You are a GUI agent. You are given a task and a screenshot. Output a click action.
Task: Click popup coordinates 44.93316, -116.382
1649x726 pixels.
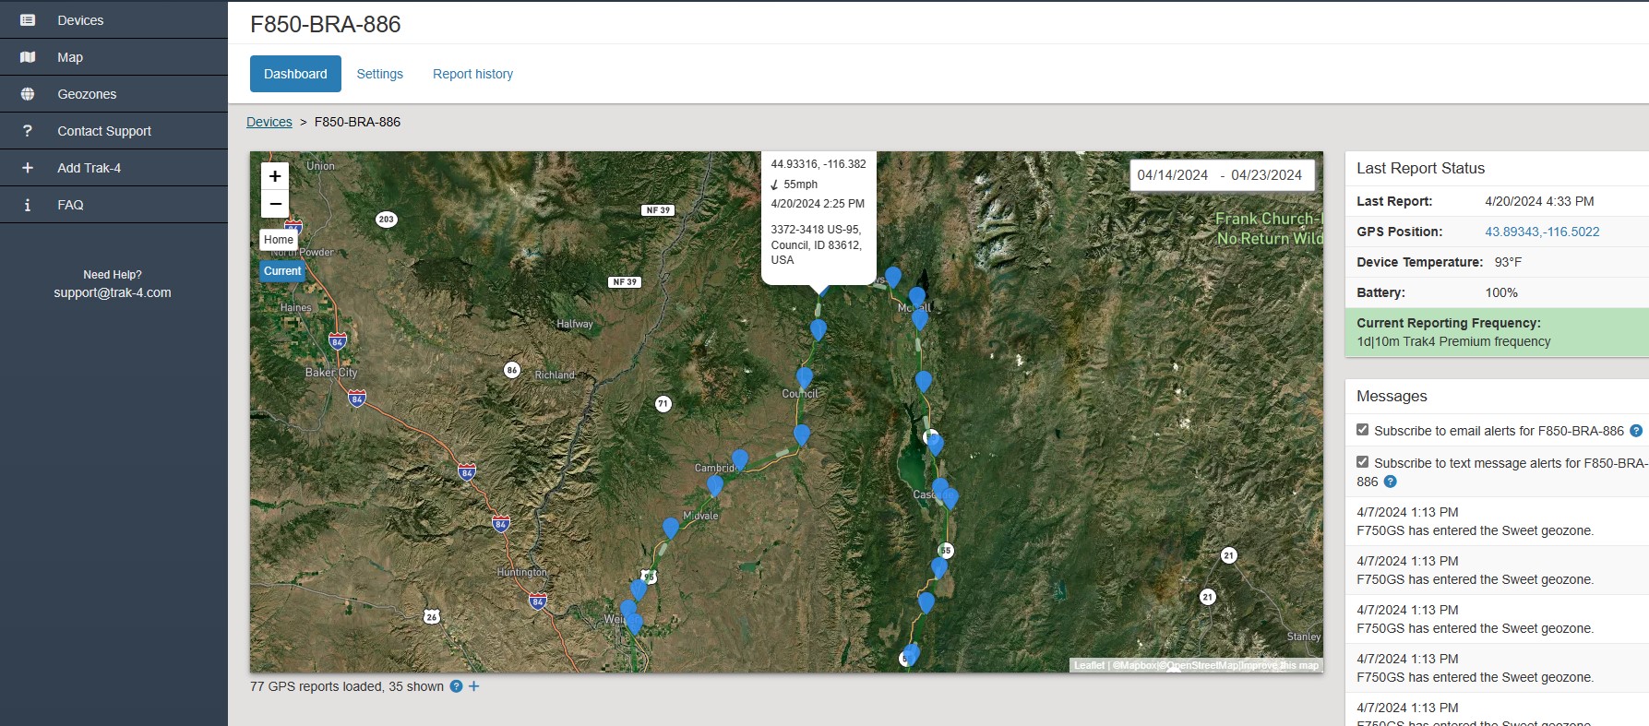pyautogui.click(x=819, y=164)
